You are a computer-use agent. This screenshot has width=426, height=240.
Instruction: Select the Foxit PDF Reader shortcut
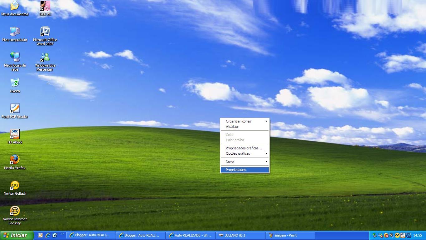[15, 111]
